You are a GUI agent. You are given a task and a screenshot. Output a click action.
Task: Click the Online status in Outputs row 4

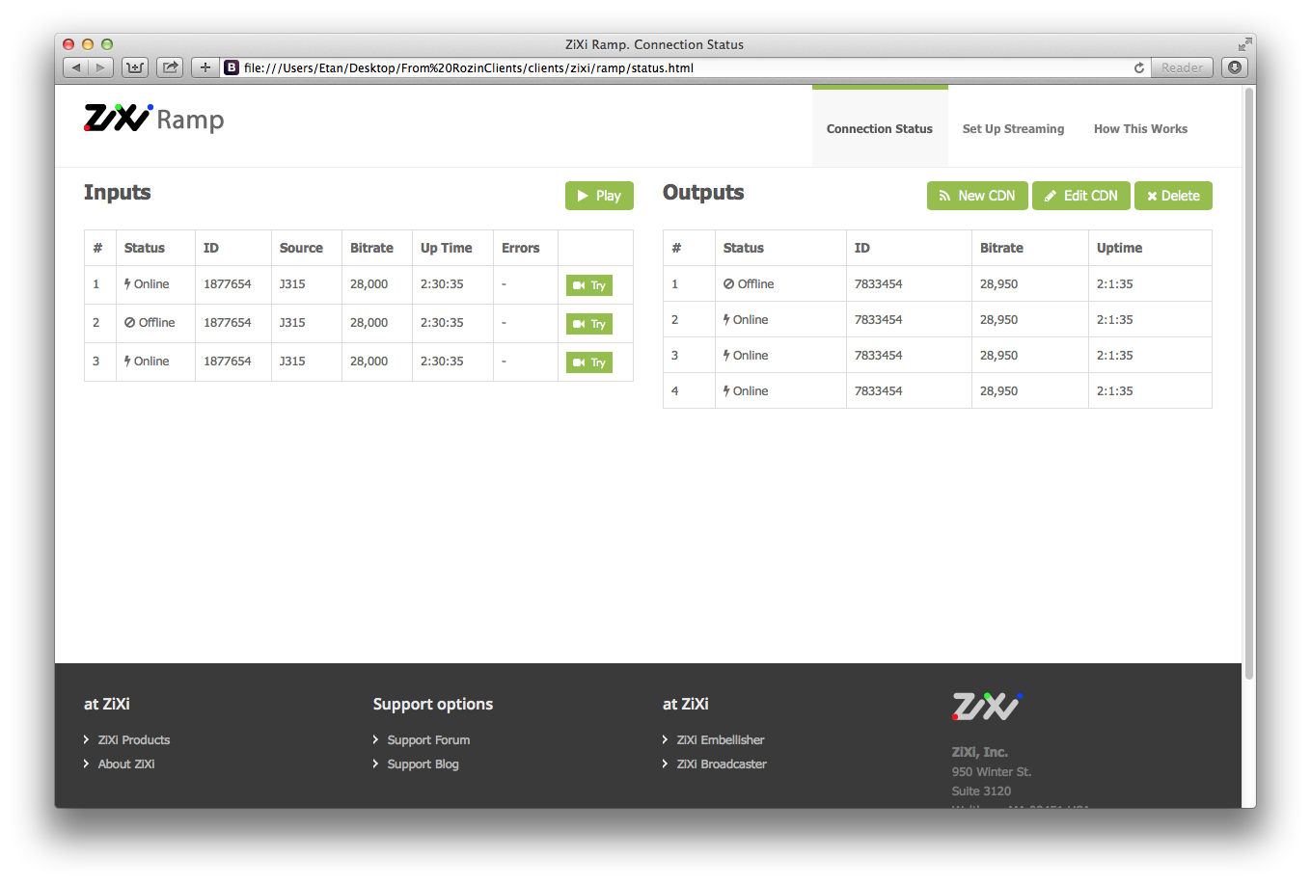pos(746,390)
